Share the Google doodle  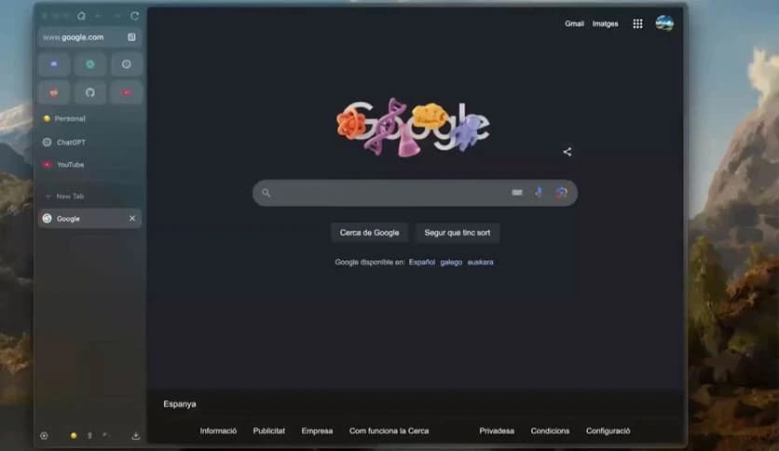pos(567,152)
